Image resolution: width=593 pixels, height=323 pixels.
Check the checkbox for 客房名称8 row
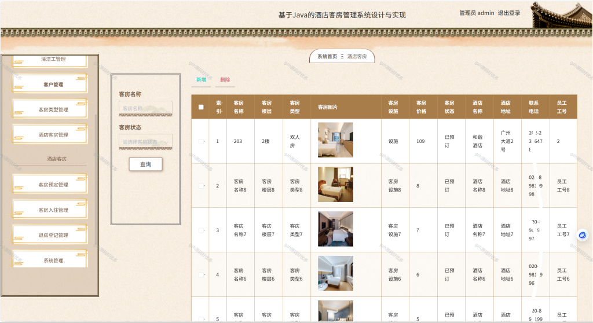201,186
